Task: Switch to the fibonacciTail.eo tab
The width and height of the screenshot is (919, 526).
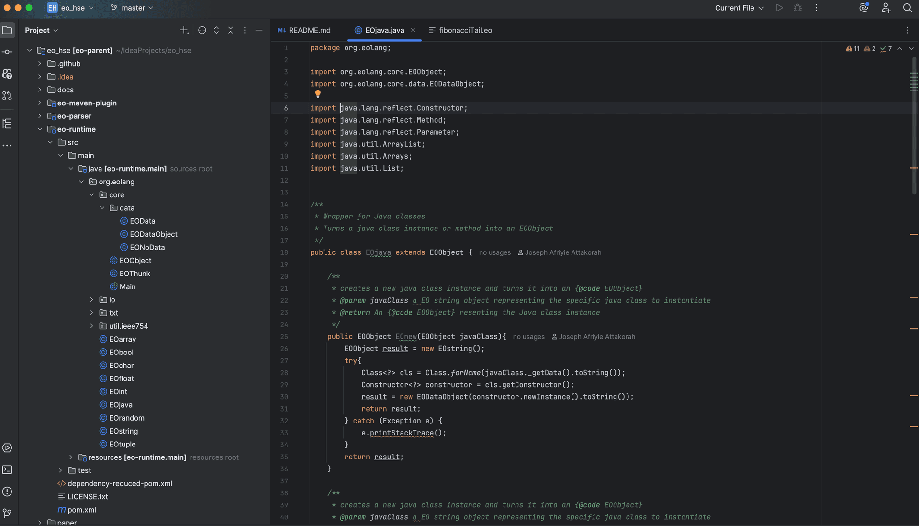Action: pos(465,30)
